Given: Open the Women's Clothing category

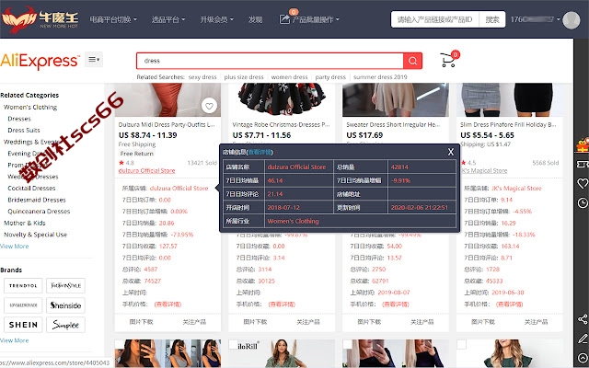Looking at the screenshot, I should point(30,107).
